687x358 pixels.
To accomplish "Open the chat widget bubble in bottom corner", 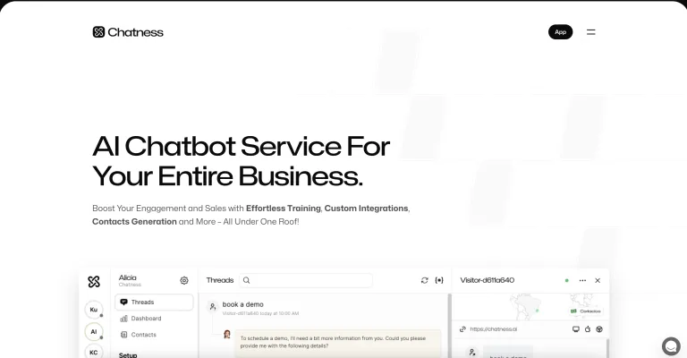I will 671,346.
